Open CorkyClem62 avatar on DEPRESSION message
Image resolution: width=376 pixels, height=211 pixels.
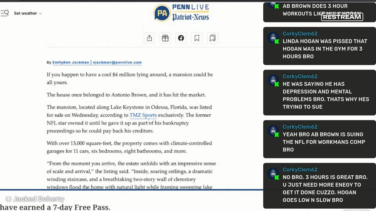point(273,80)
